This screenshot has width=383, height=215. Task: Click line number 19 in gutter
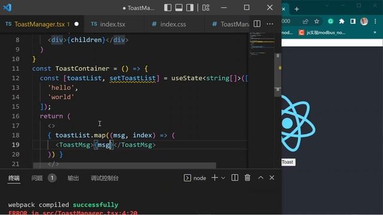(x=16, y=145)
